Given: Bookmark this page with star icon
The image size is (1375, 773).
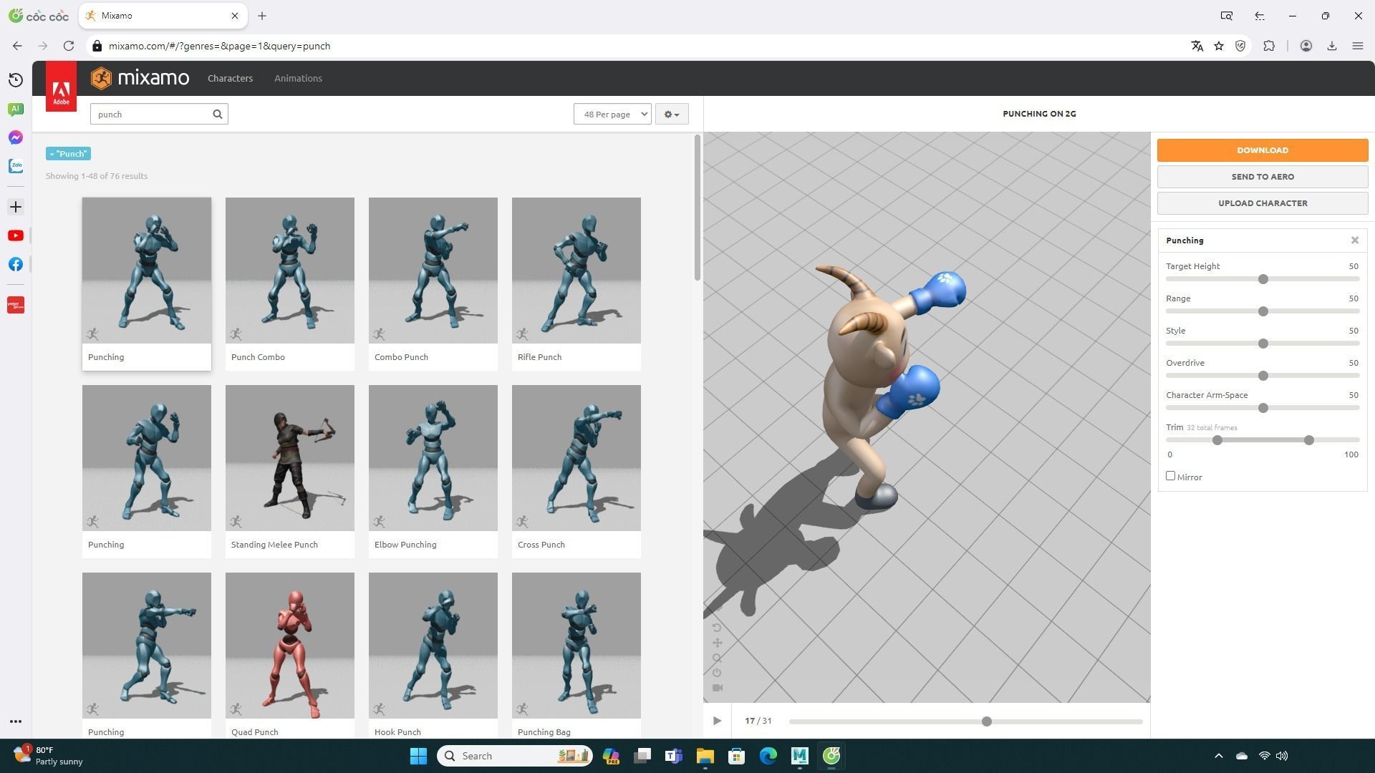Looking at the screenshot, I should (x=1219, y=46).
